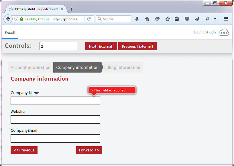The width and height of the screenshot is (234, 166).
Task: Dismiss the 'This field is required' tooltip
Action: click(112, 90)
